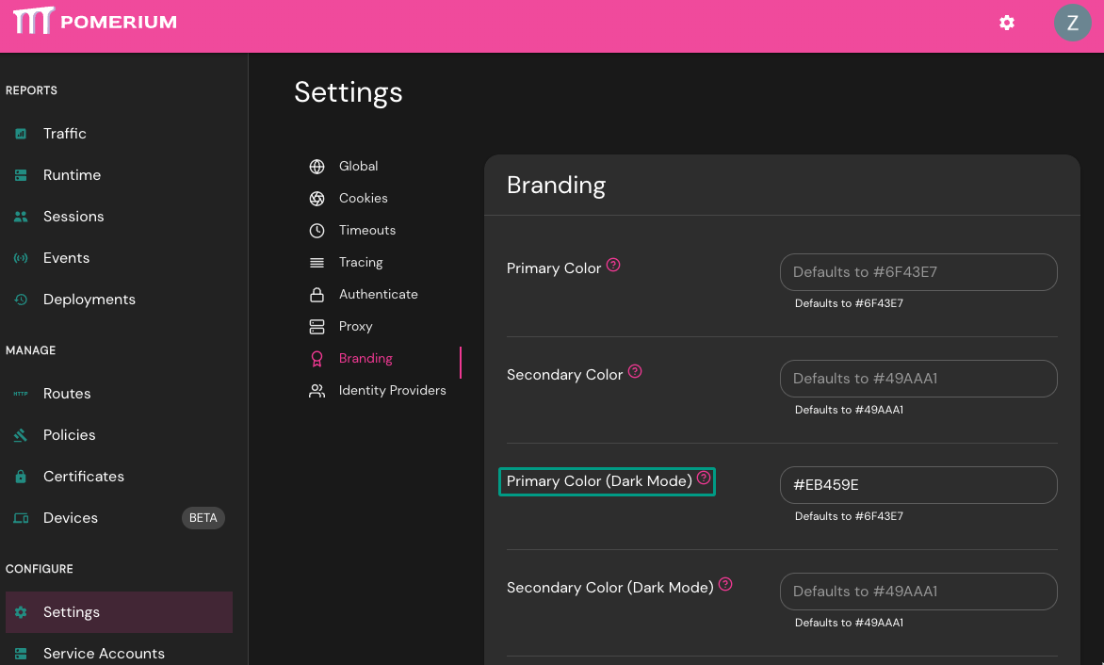The image size is (1104, 665).
Task: Switch to the Identity Providers section
Action: point(392,390)
